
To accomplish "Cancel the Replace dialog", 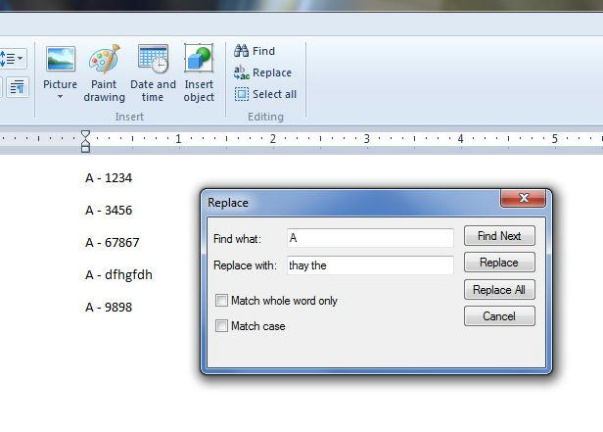I will click(499, 316).
